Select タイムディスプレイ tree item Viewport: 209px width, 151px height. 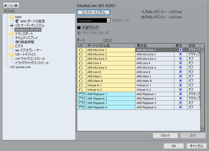[26, 38]
